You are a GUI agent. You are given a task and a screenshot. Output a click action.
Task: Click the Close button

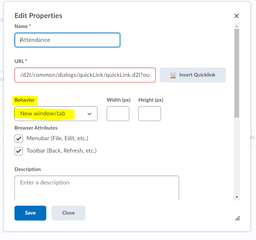[x=69, y=213]
